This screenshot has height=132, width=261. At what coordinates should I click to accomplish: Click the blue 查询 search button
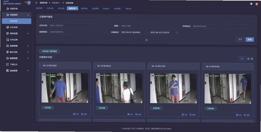click(x=250, y=40)
